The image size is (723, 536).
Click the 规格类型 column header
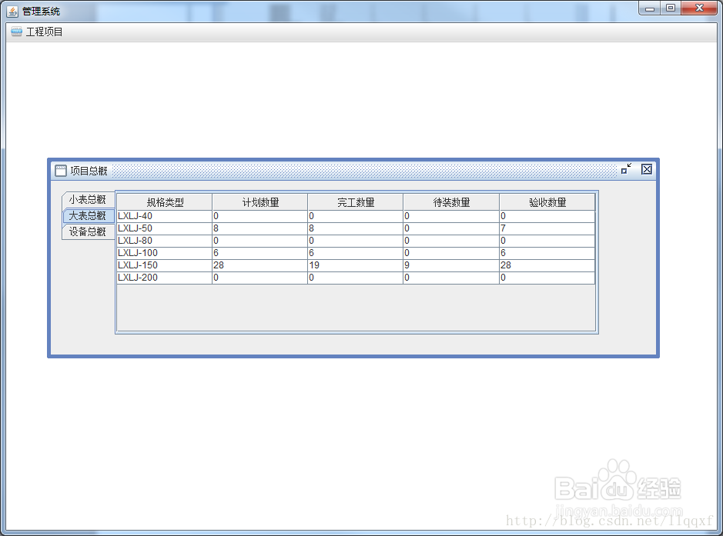pos(164,201)
